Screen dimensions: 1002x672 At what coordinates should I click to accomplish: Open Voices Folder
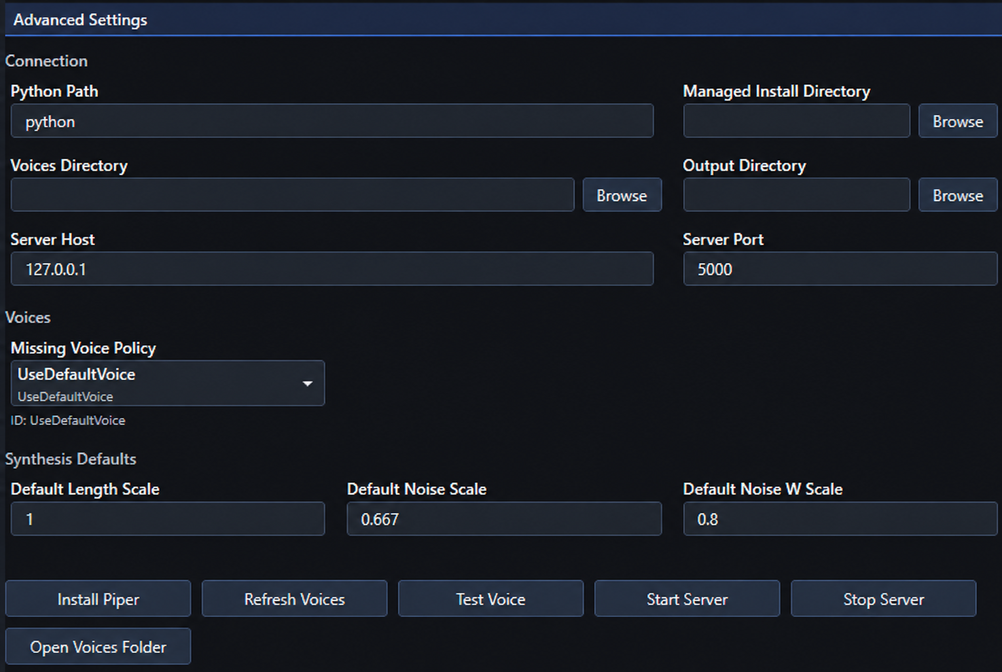(98, 646)
